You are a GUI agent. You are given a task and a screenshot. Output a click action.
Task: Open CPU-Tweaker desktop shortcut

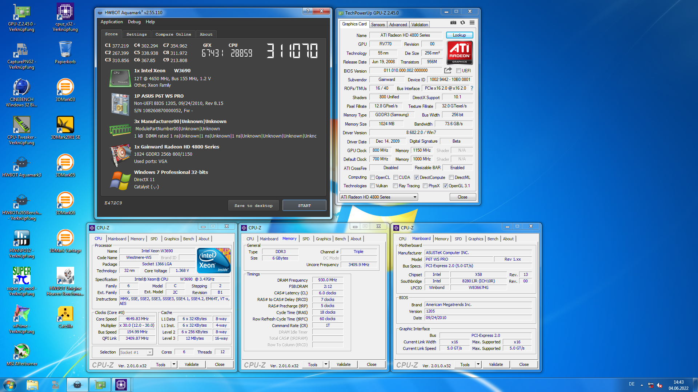coord(22,131)
